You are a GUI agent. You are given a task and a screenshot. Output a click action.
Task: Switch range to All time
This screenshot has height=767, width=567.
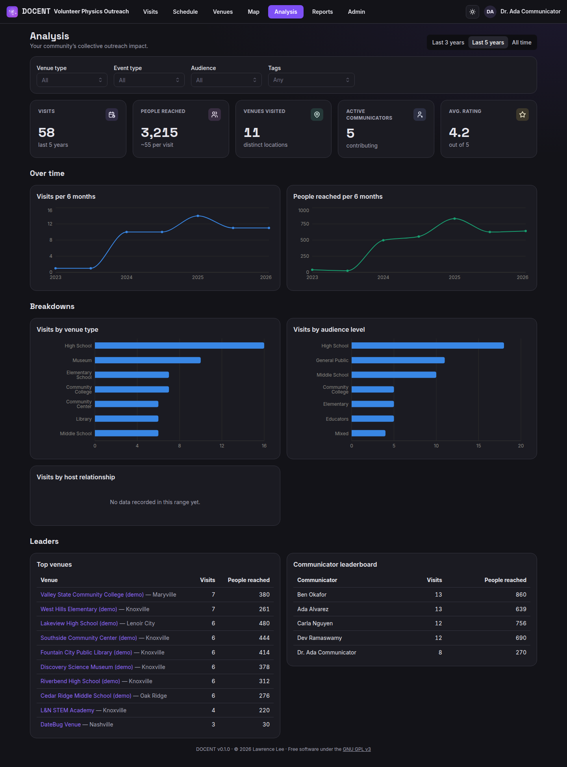click(522, 43)
